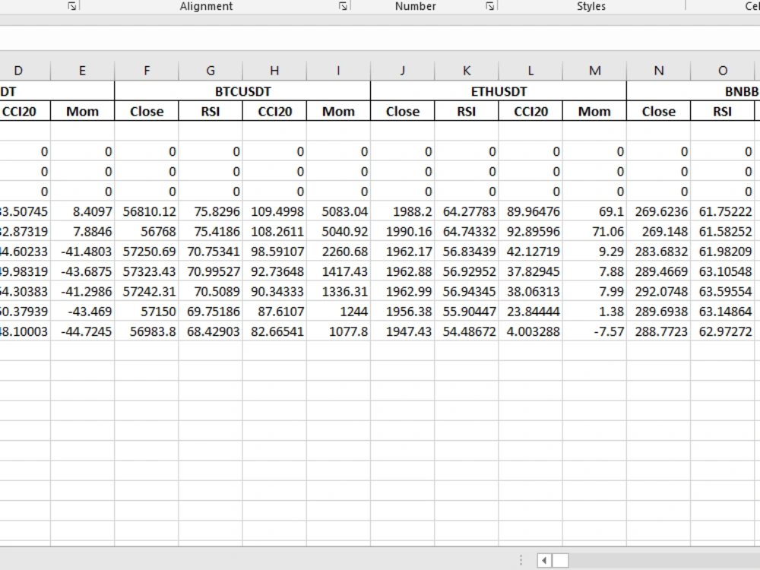The image size is (760, 570).
Task: Click cell with value 109.4998
Action: click(x=274, y=211)
